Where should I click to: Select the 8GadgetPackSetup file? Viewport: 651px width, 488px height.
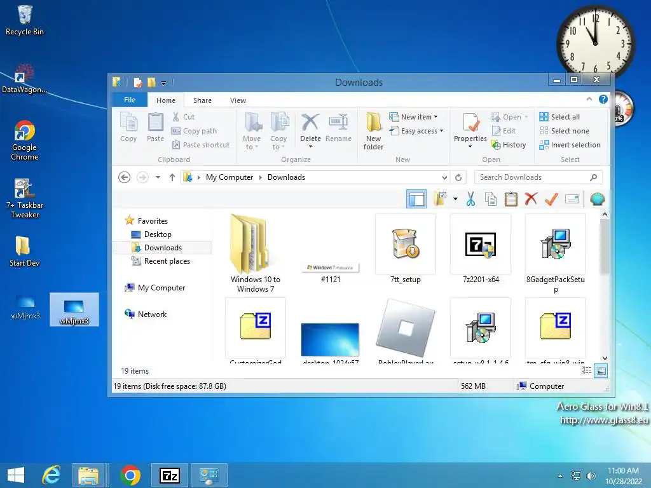pos(556,253)
